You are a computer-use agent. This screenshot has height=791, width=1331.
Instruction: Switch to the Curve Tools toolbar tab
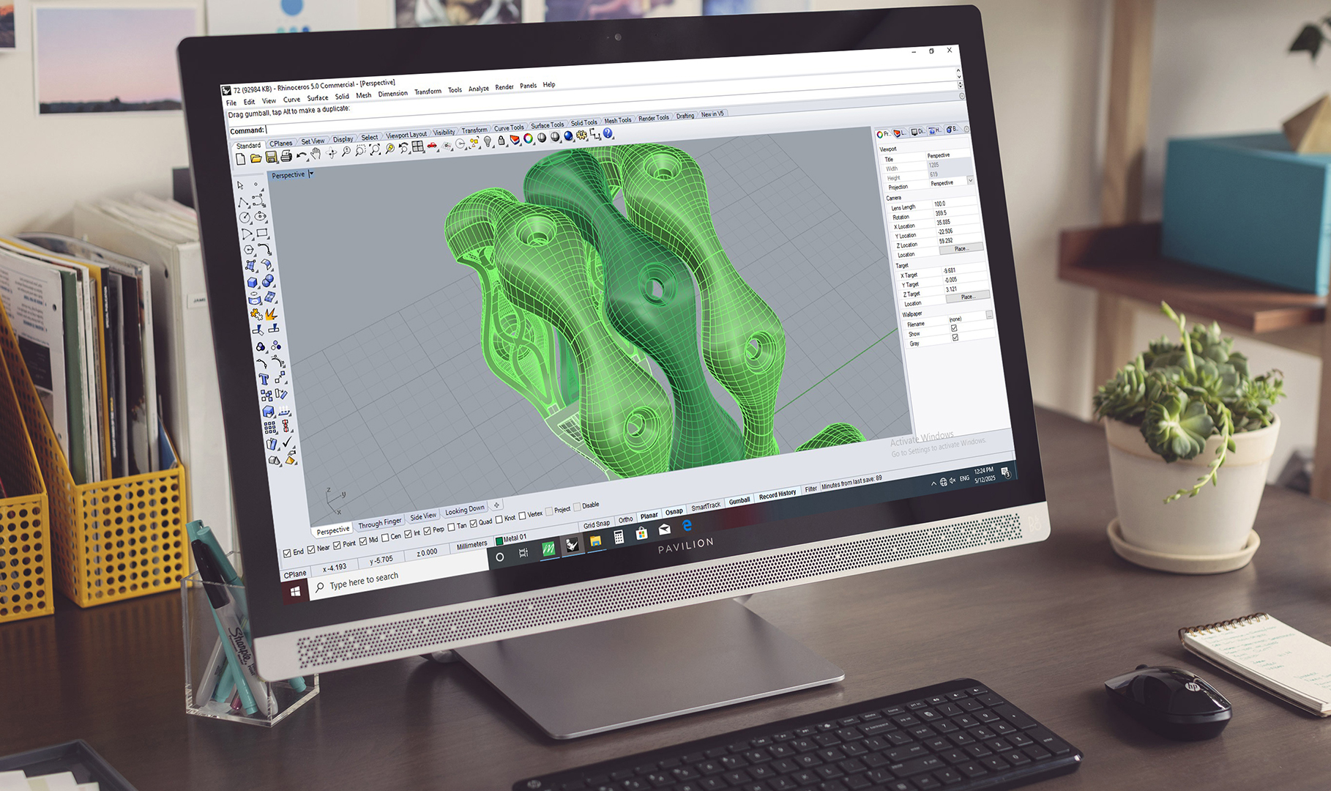coord(508,128)
